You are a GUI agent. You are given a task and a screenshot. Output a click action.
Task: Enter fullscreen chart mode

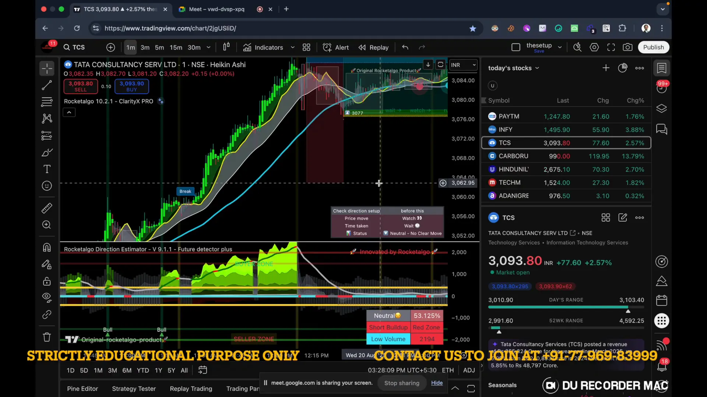point(611,47)
